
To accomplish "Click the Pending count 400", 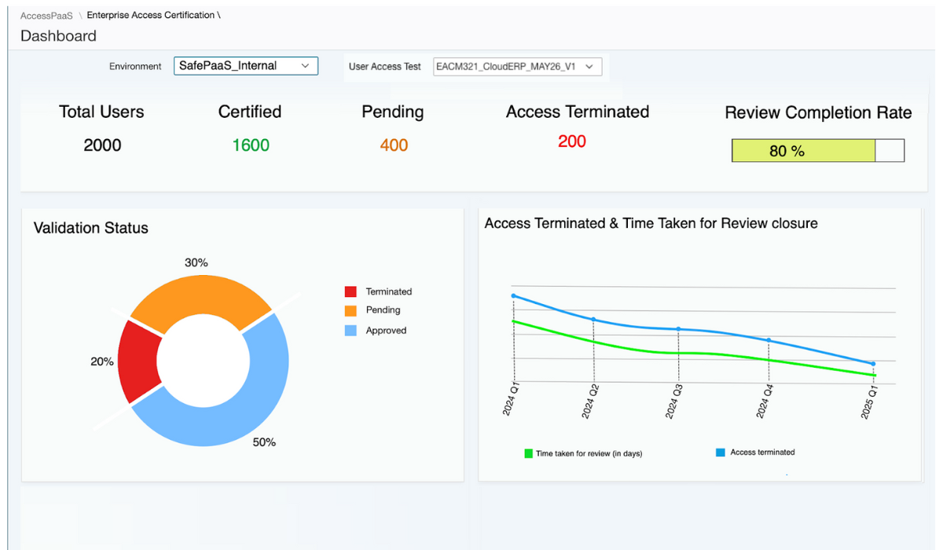I will 394,145.
